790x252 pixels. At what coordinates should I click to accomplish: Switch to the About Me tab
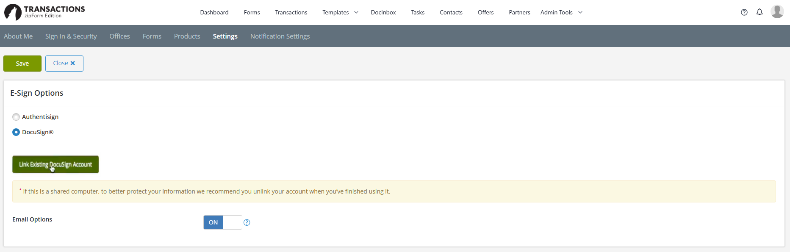[18, 36]
